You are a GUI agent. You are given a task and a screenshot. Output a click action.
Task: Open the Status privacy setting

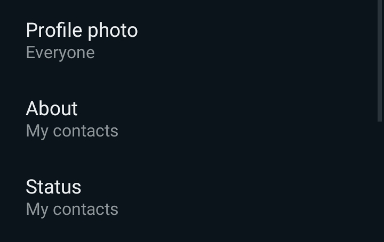pos(189,197)
